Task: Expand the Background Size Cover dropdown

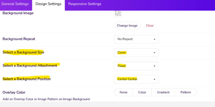Action: pyautogui.click(x=136, y=53)
